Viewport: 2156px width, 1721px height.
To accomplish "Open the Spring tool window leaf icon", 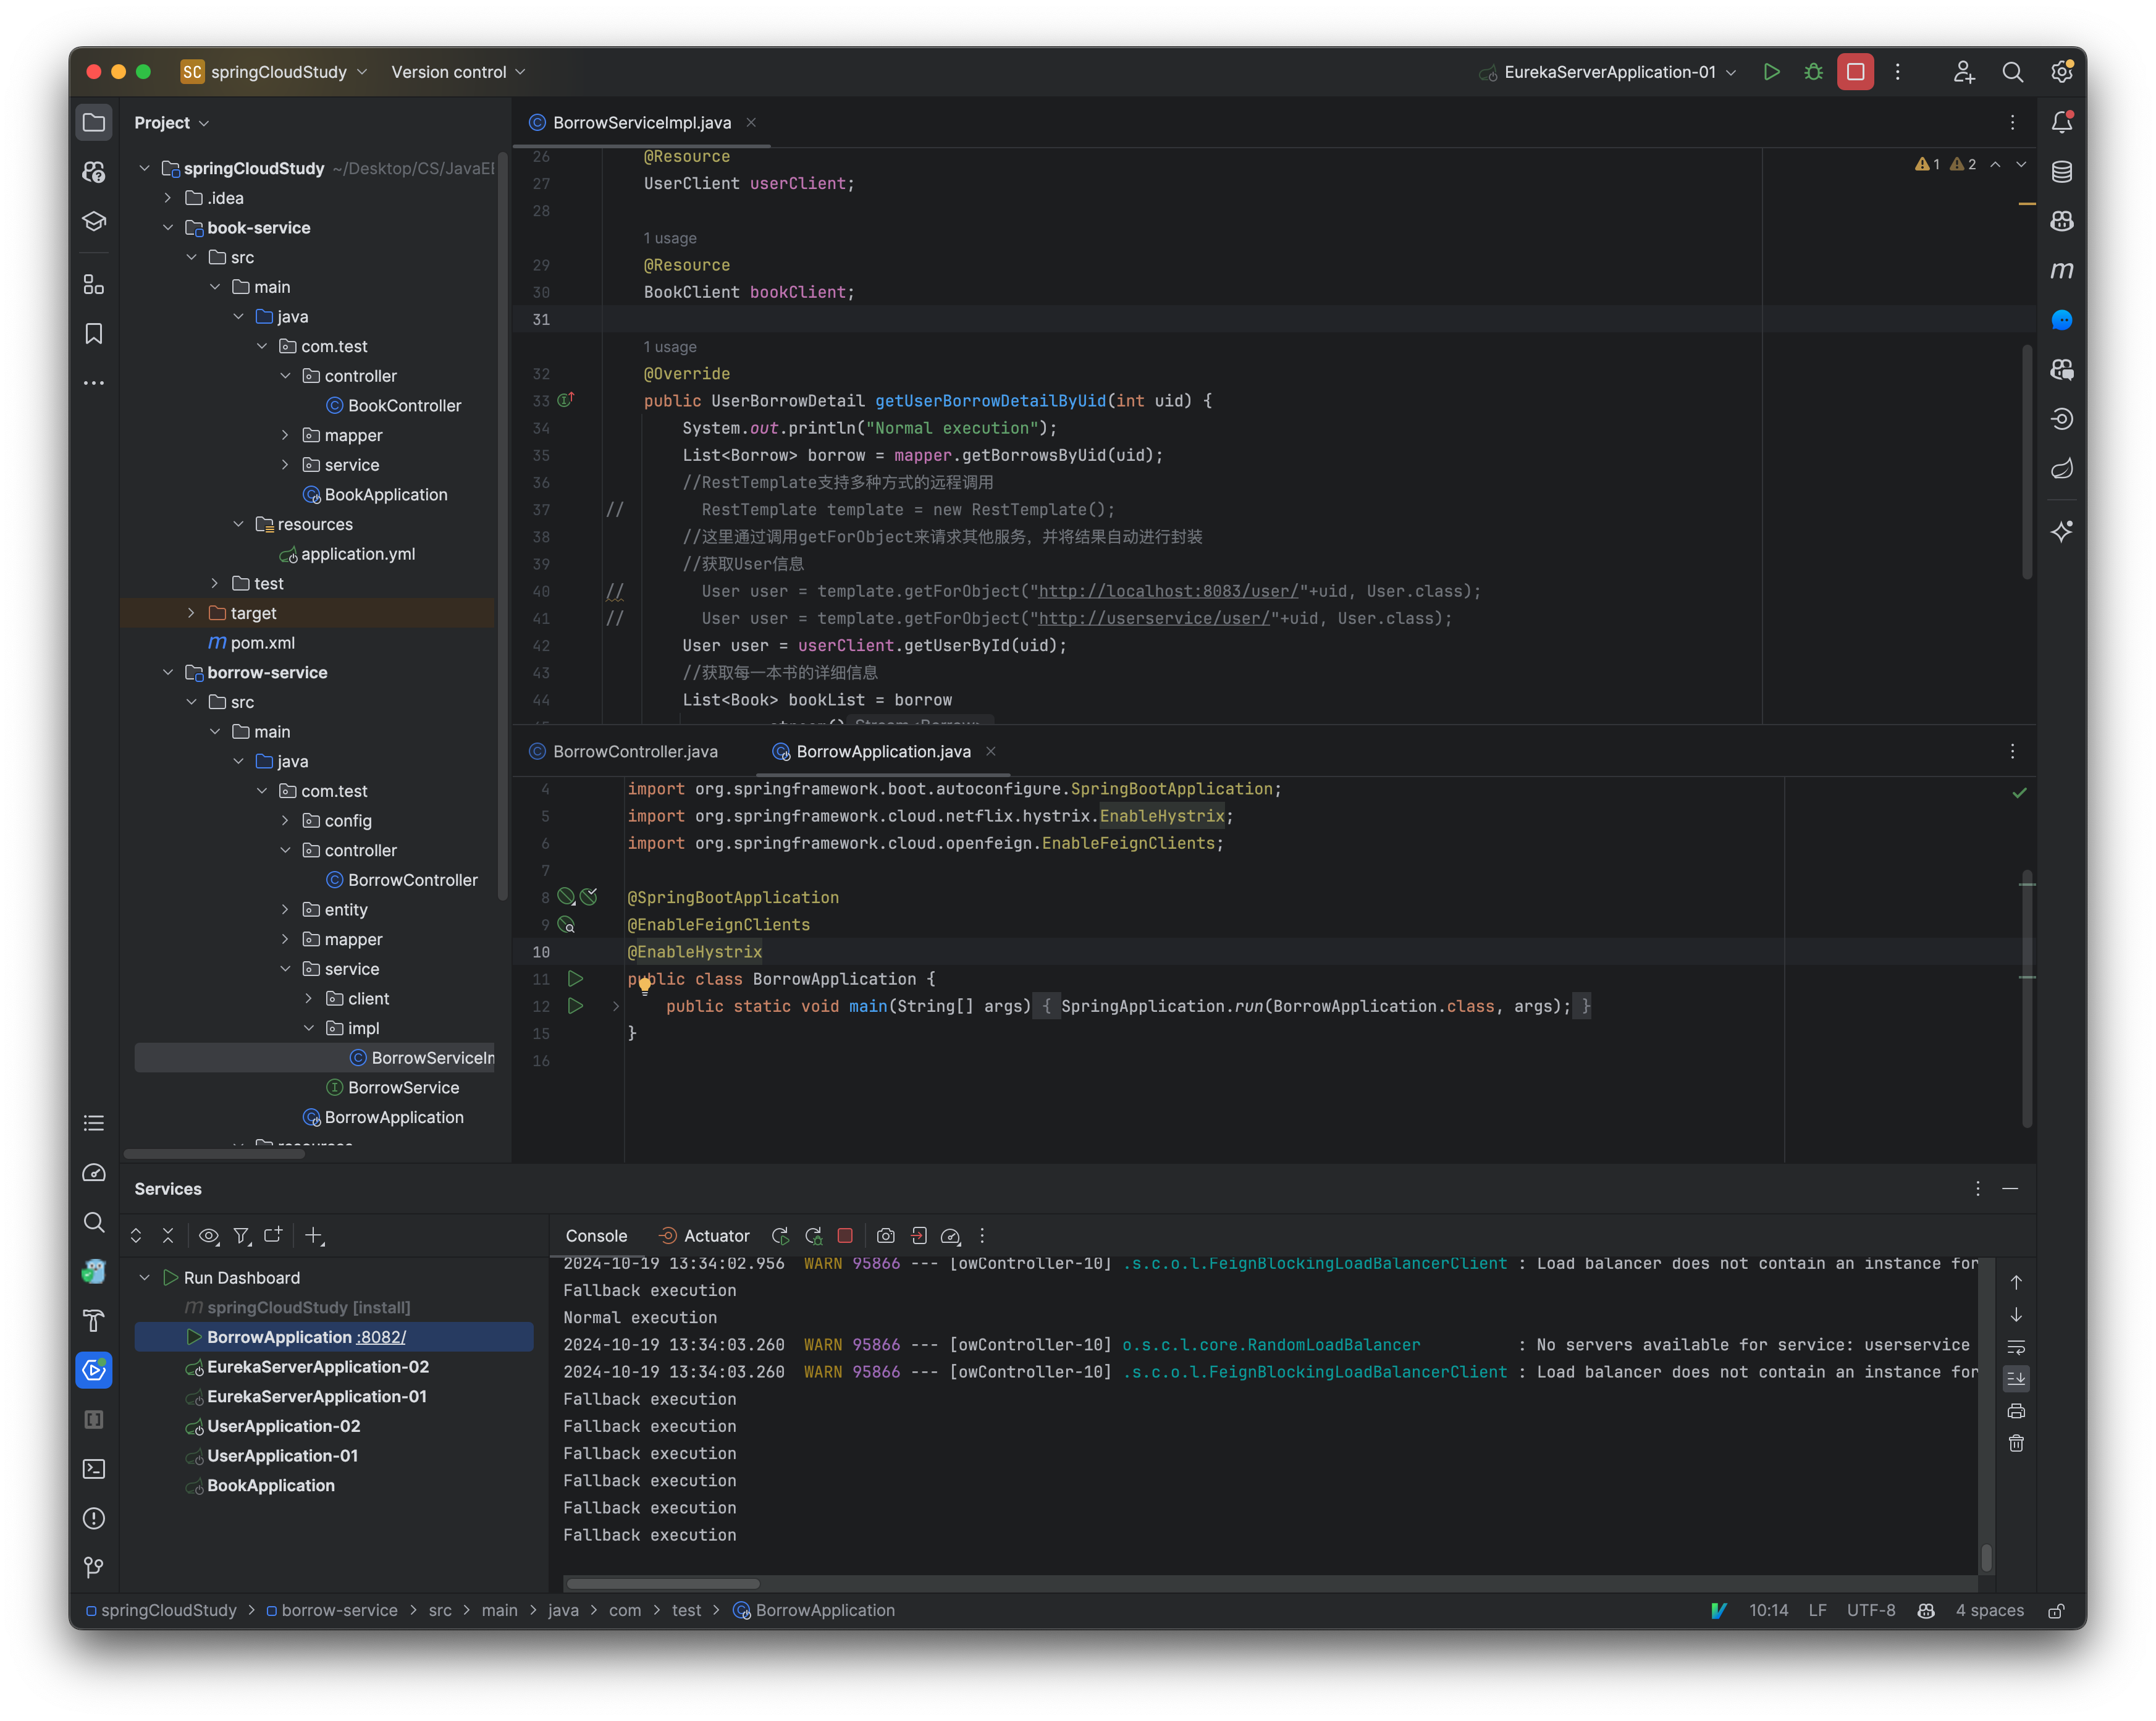I will pyautogui.click(x=2062, y=468).
